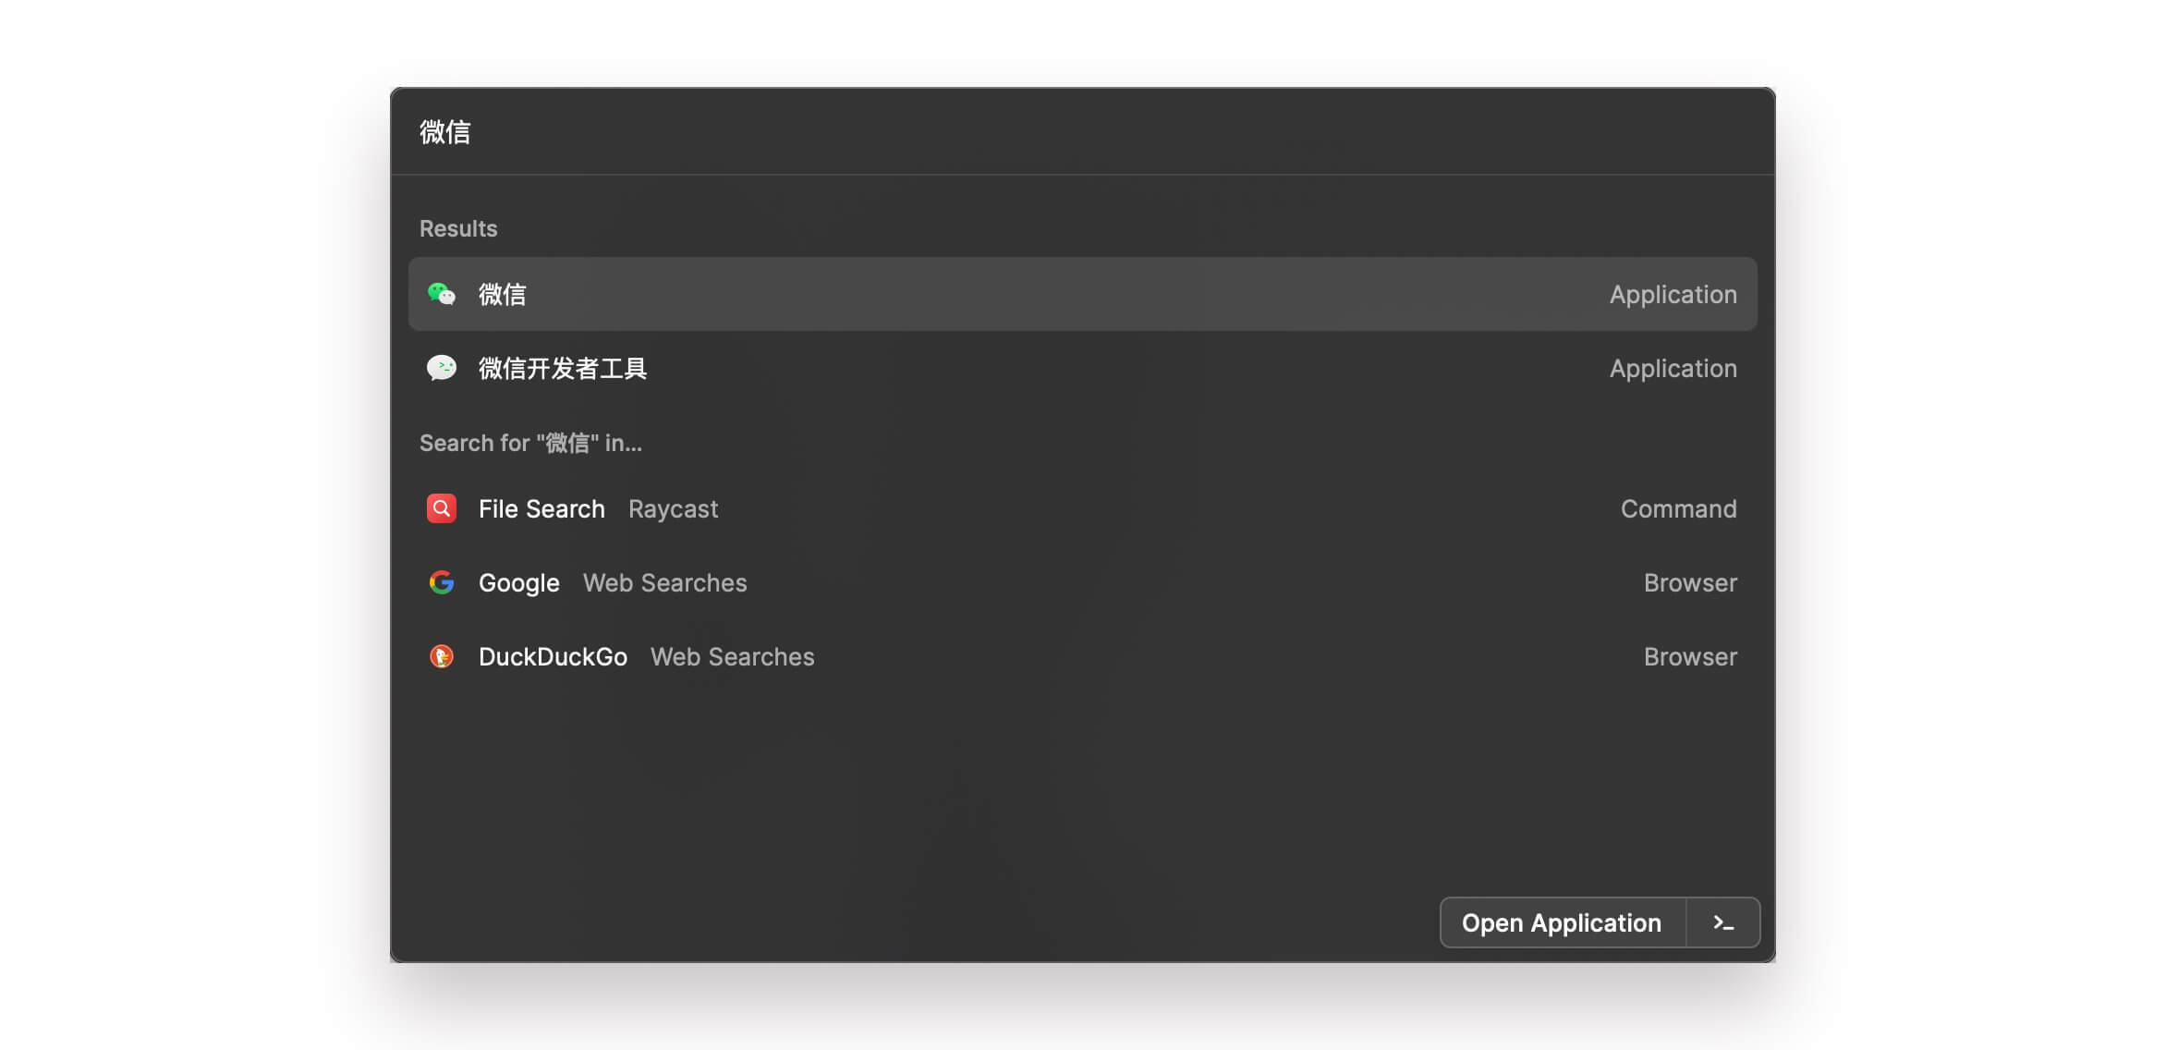2166x1050 pixels.
Task: Click the red File Search icon
Action: click(x=442, y=508)
